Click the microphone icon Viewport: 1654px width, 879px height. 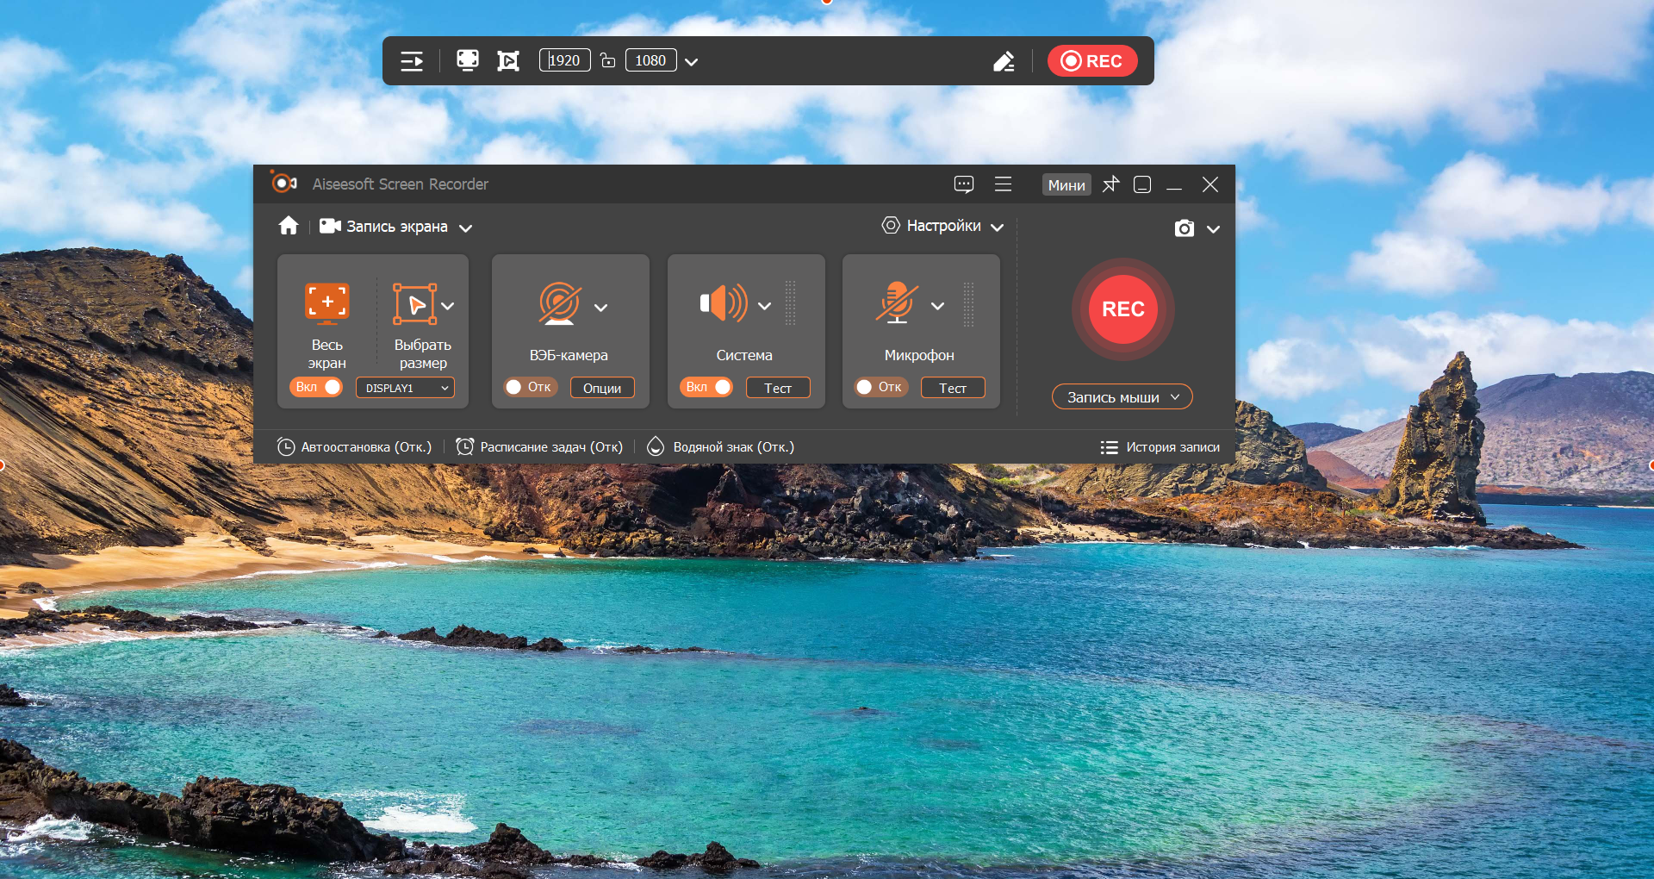[897, 303]
